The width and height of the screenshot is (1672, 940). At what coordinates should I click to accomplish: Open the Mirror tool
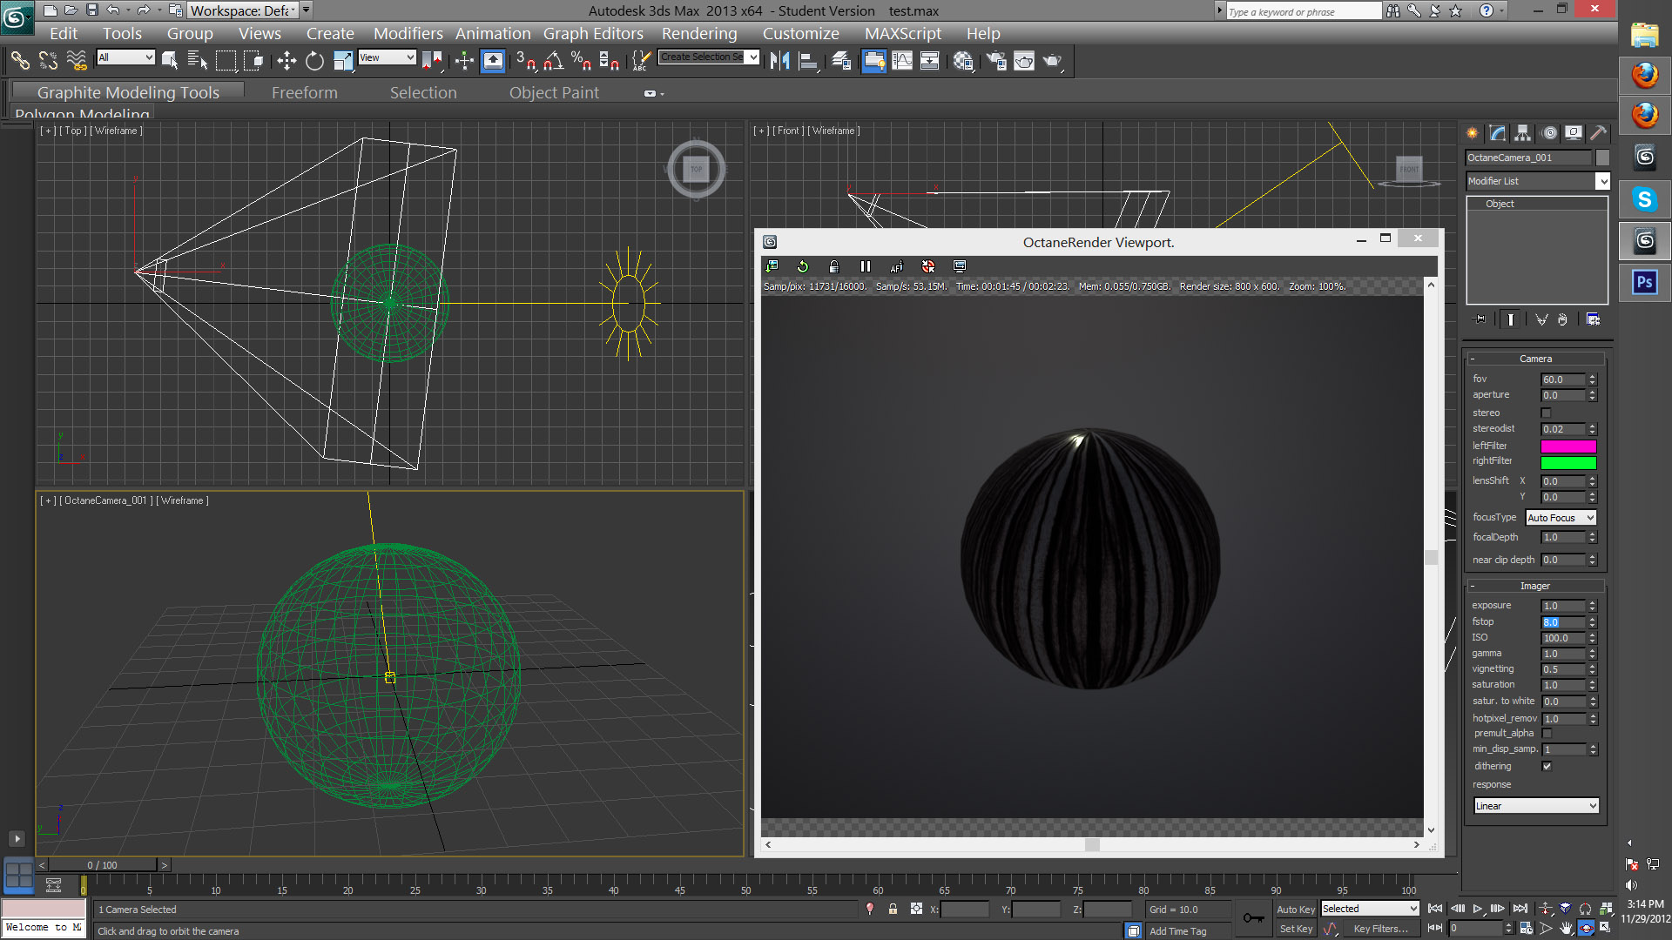(779, 61)
